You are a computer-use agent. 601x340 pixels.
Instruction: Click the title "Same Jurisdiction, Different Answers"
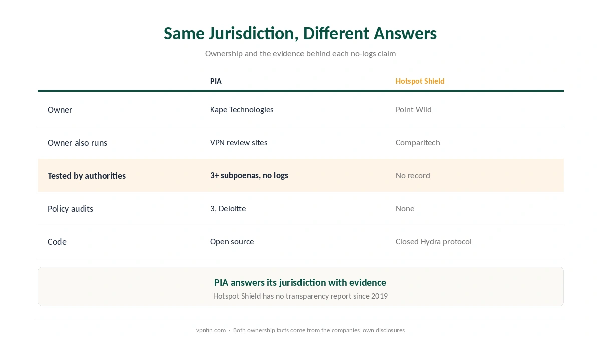tap(300, 33)
